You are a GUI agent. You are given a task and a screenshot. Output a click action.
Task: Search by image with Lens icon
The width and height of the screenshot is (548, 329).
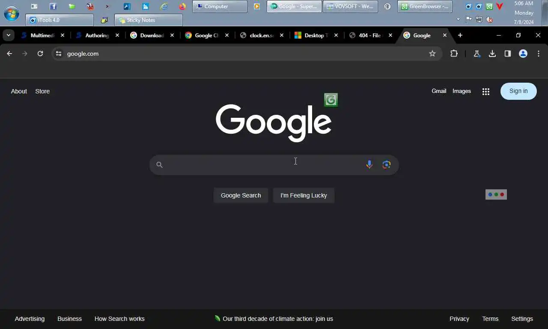coord(387,164)
